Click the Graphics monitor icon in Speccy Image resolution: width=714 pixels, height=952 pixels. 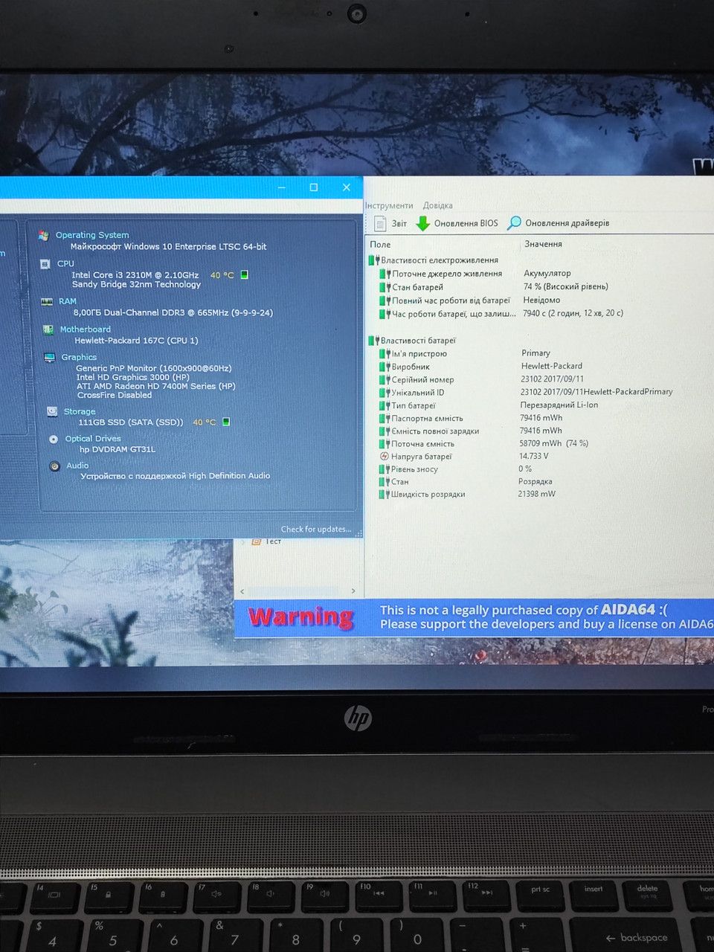click(x=50, y=358)
